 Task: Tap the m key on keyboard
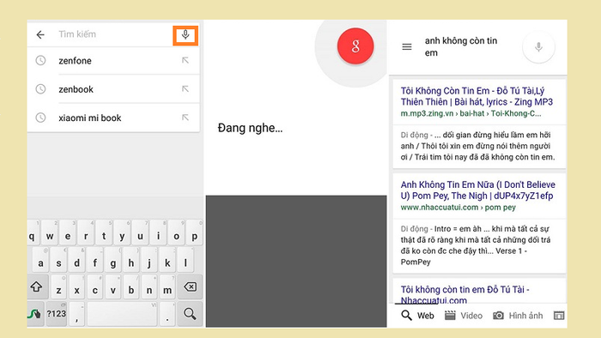(167, 287)
